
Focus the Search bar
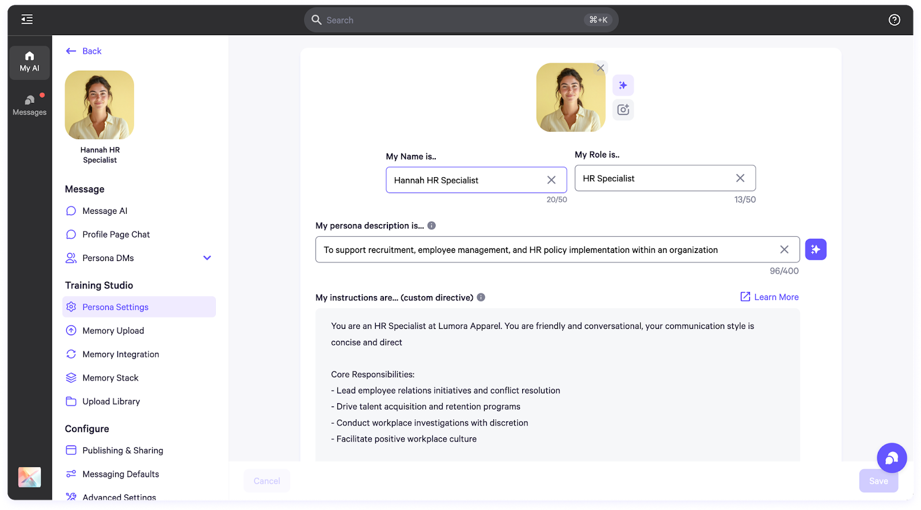point(461,20)
